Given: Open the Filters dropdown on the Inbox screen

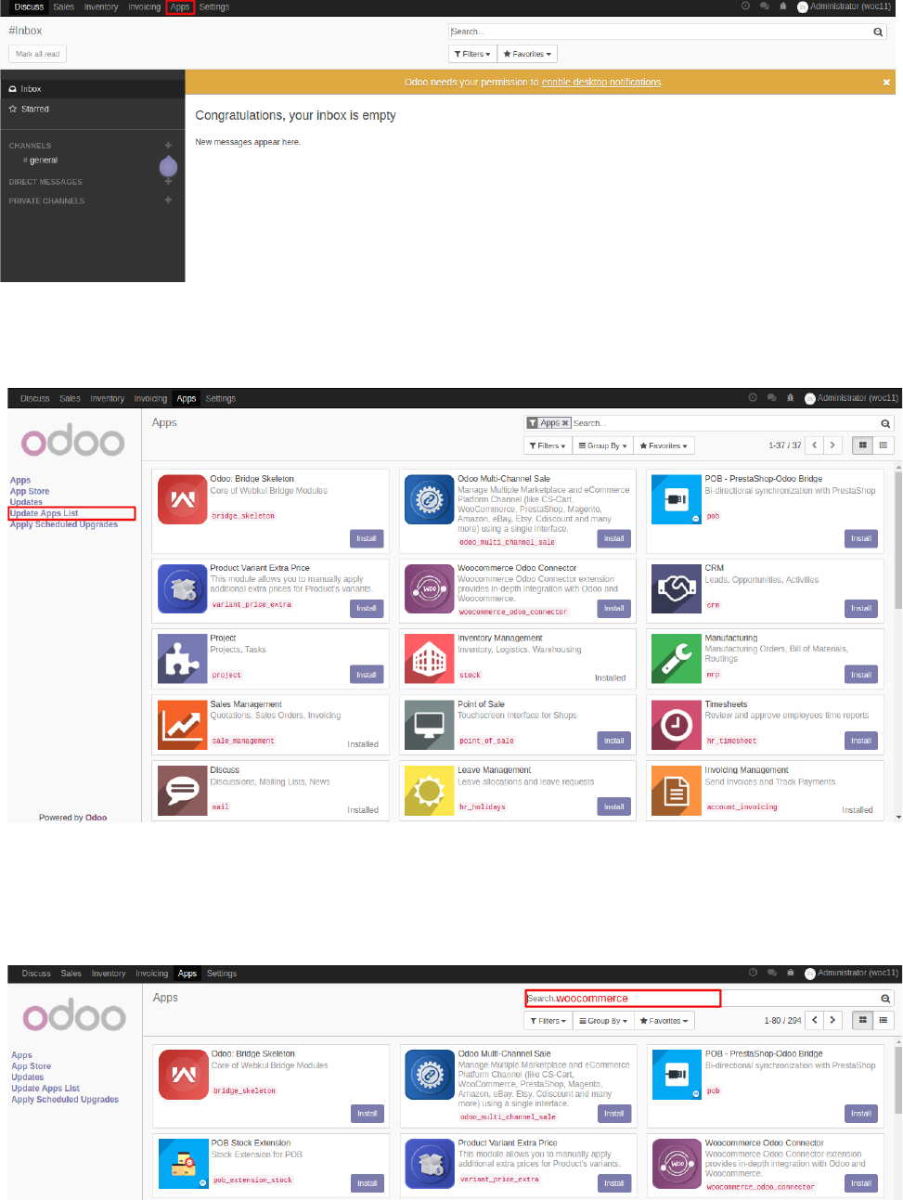Looking at the screenshot, I should [472, 54].
